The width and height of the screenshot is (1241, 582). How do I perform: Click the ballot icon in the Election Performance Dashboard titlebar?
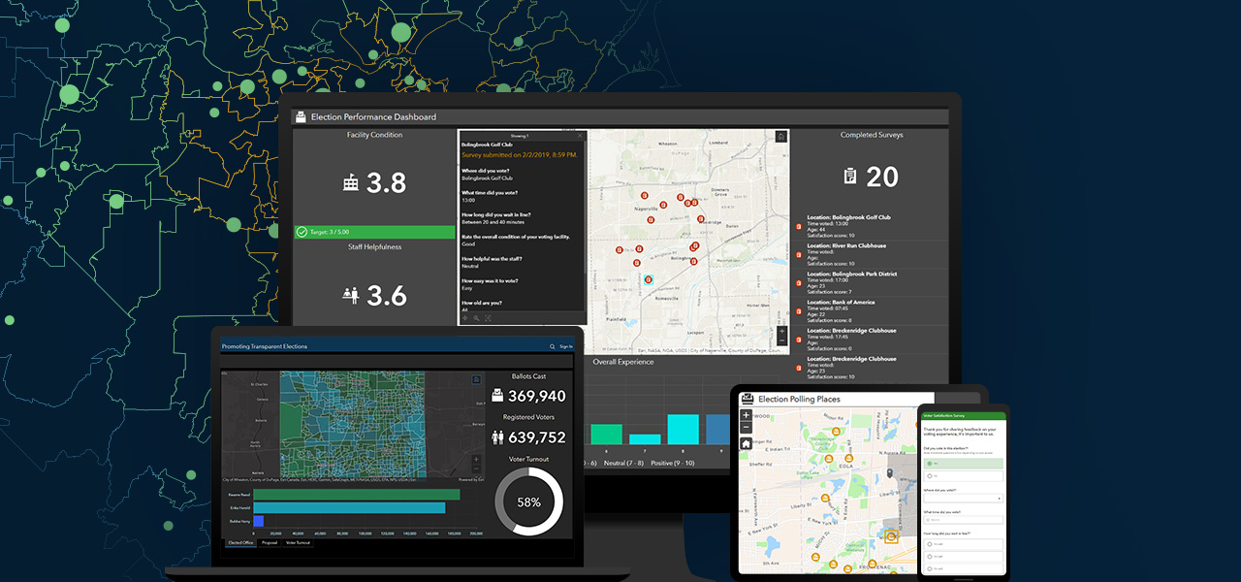[299, 116]
